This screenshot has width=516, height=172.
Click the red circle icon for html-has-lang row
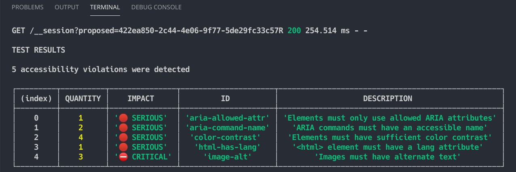(124, 147)
